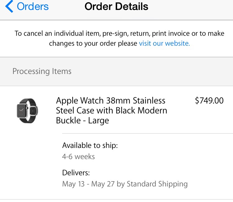Tap the 'Available to ship:' label
The height and width of the screenshot is (202, 233).
pos(90,145)
